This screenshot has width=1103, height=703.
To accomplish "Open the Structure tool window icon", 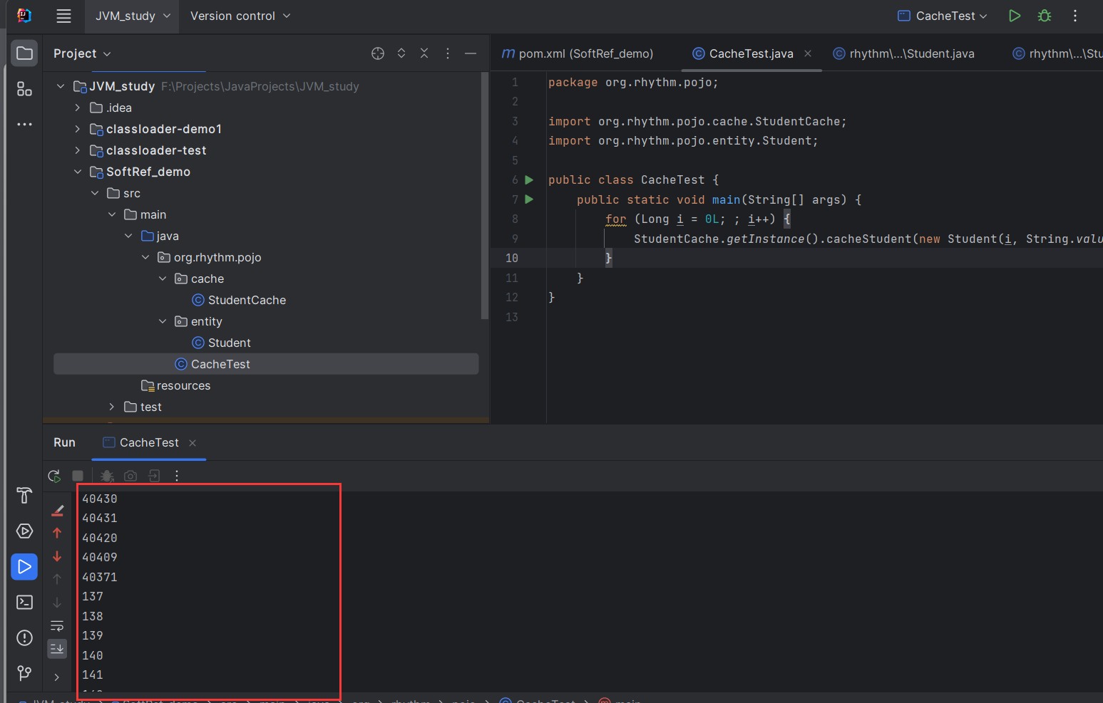I will click(24, 89).
